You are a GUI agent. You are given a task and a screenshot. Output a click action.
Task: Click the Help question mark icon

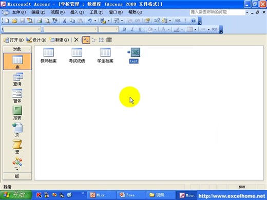(x=193, y=21)
